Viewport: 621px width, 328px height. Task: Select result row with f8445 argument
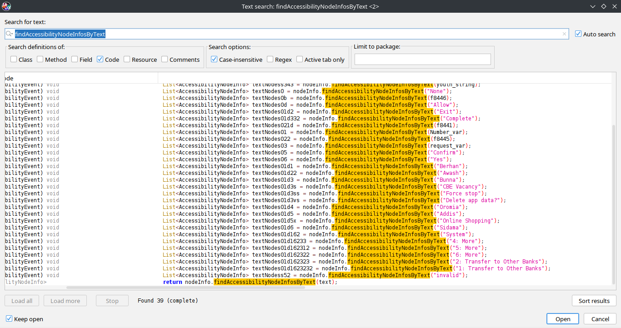(308, 139)
